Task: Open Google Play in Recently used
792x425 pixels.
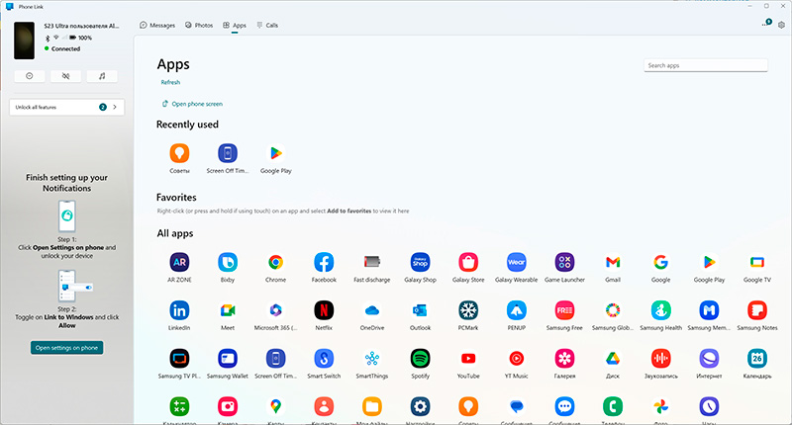Action: [x=275, y=153]
